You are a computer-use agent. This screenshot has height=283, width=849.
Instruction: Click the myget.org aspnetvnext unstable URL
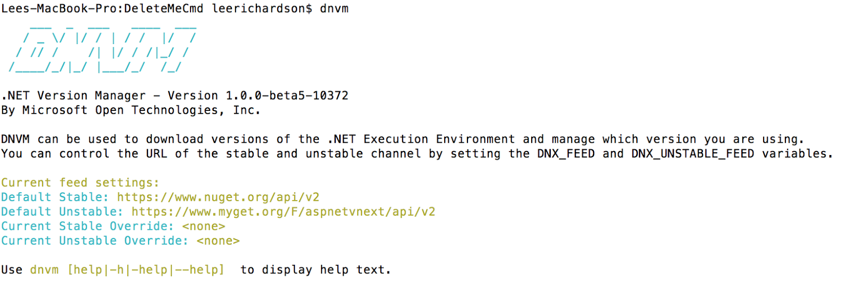click(283, 212)
